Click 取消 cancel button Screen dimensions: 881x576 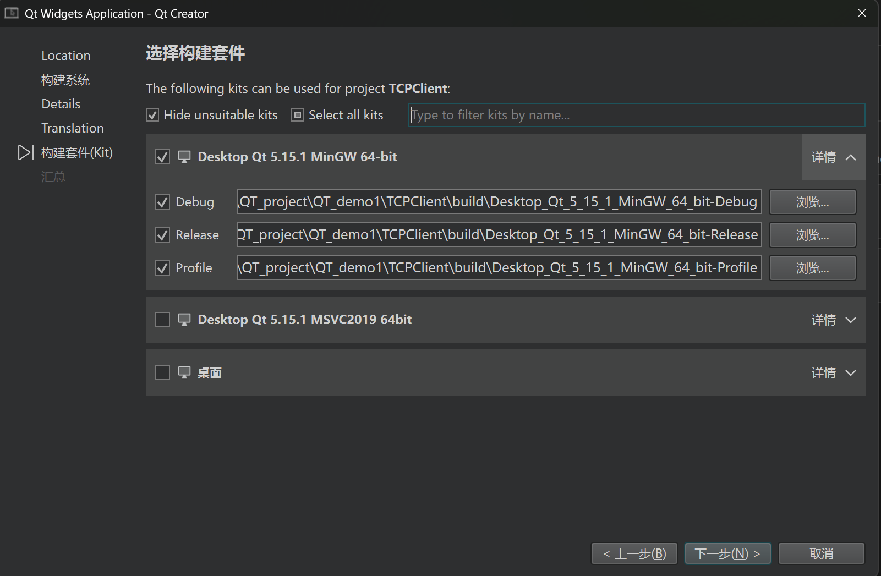click(822, 553)
